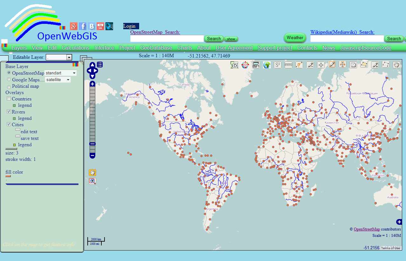
Task: Click the Login link
Action: 129,26
